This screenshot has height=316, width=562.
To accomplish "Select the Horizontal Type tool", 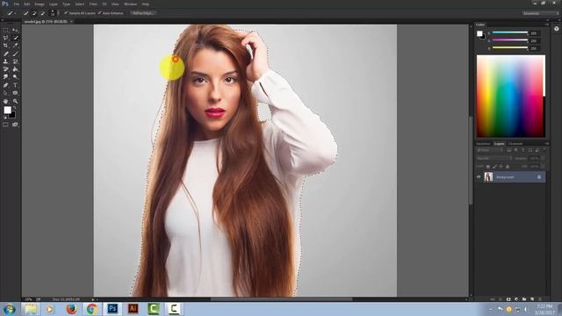I will pos(15,85).
